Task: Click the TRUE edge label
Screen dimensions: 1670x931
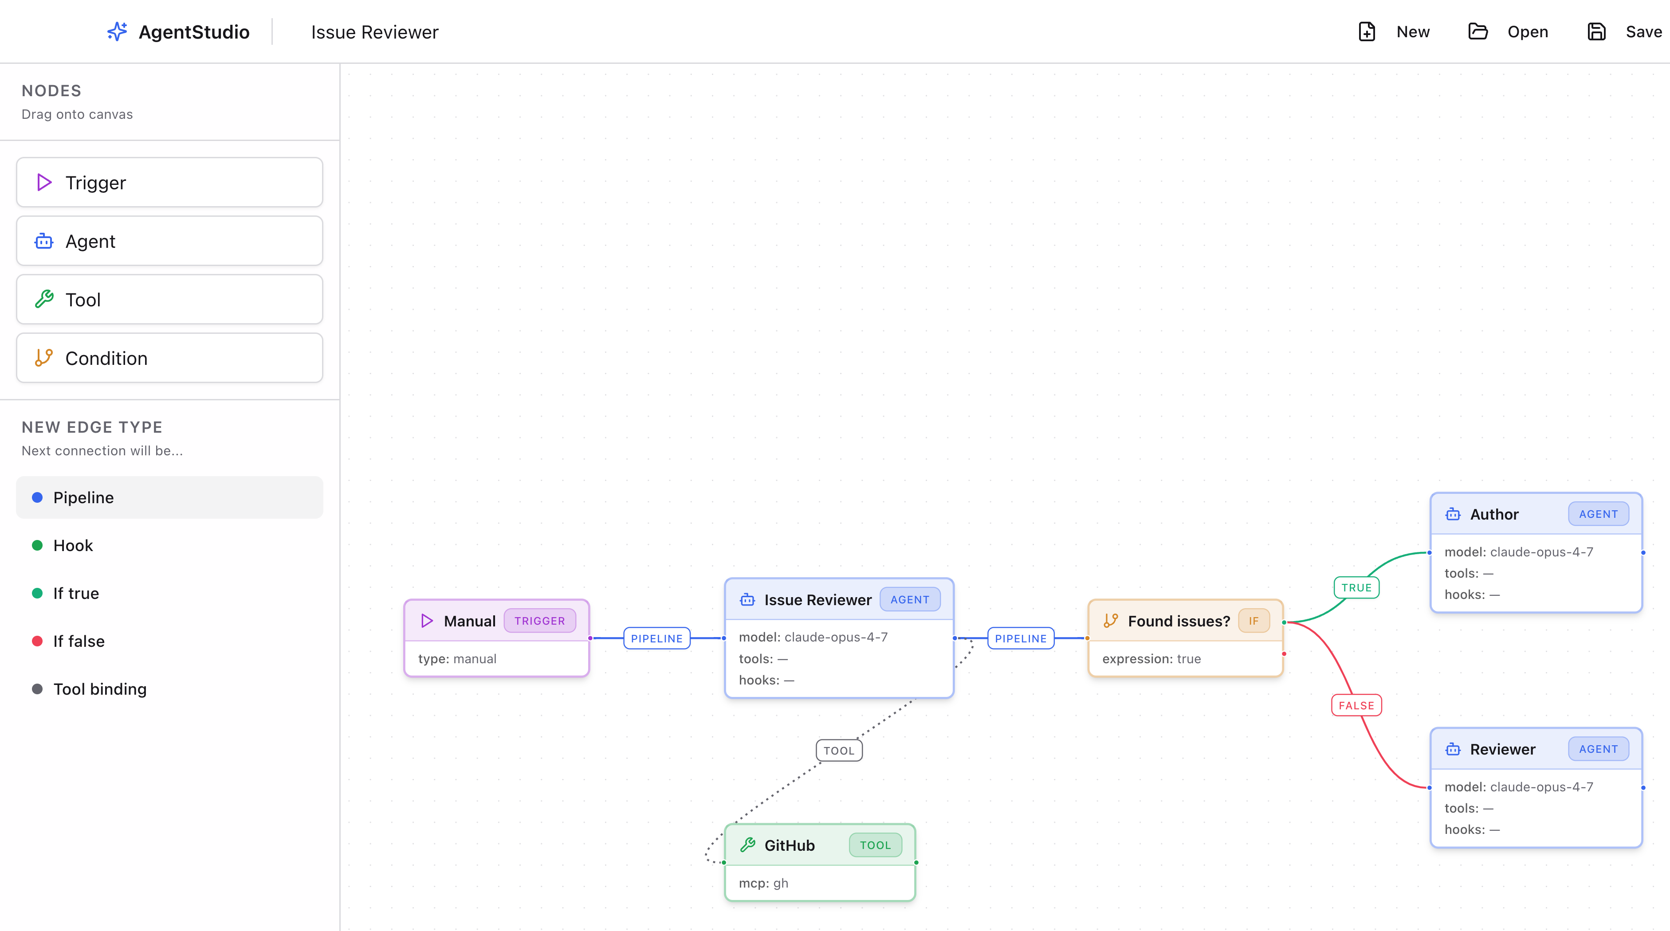Action: point(1356,587)
